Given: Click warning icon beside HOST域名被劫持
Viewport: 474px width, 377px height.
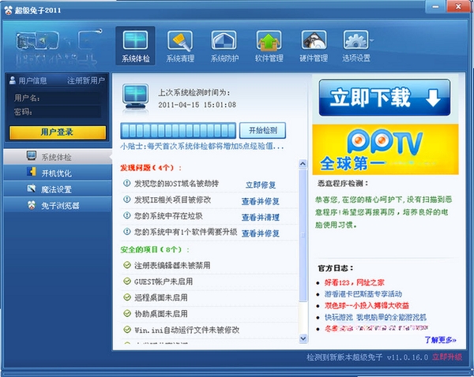Looking at the screenshot, I should [x=127, y=183].
